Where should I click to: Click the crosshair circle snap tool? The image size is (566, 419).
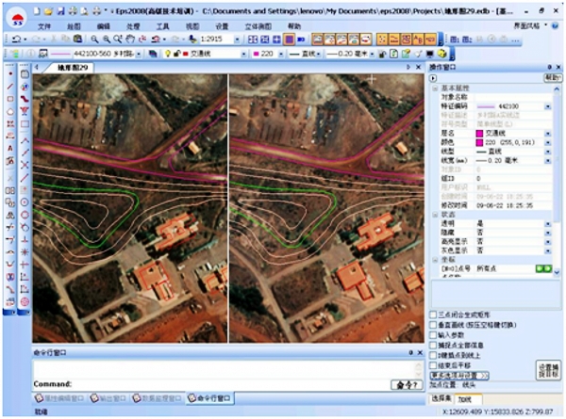[25, 202]
